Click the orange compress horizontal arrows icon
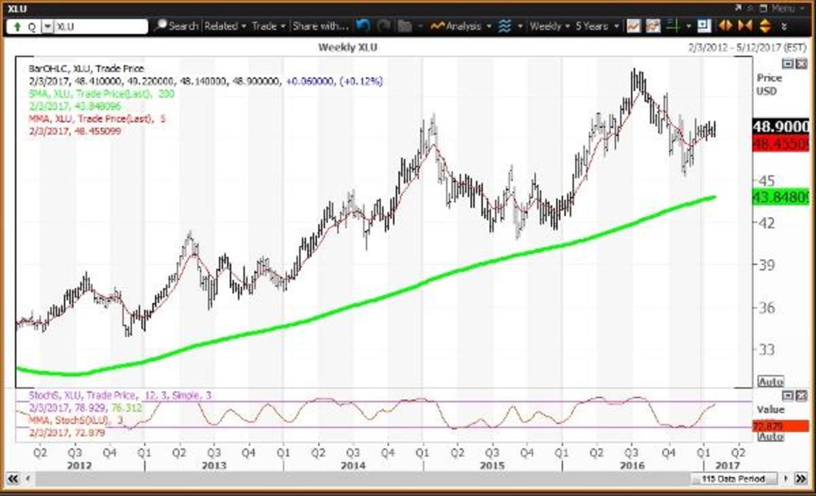The width and height of the screenshot is (816, 496). click(x=745, y=26)
